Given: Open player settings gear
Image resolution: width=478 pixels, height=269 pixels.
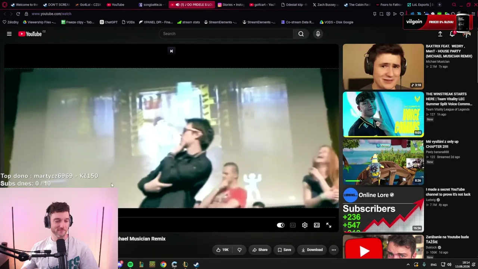Looking at the screenshot, I should (x=305, y=225).
